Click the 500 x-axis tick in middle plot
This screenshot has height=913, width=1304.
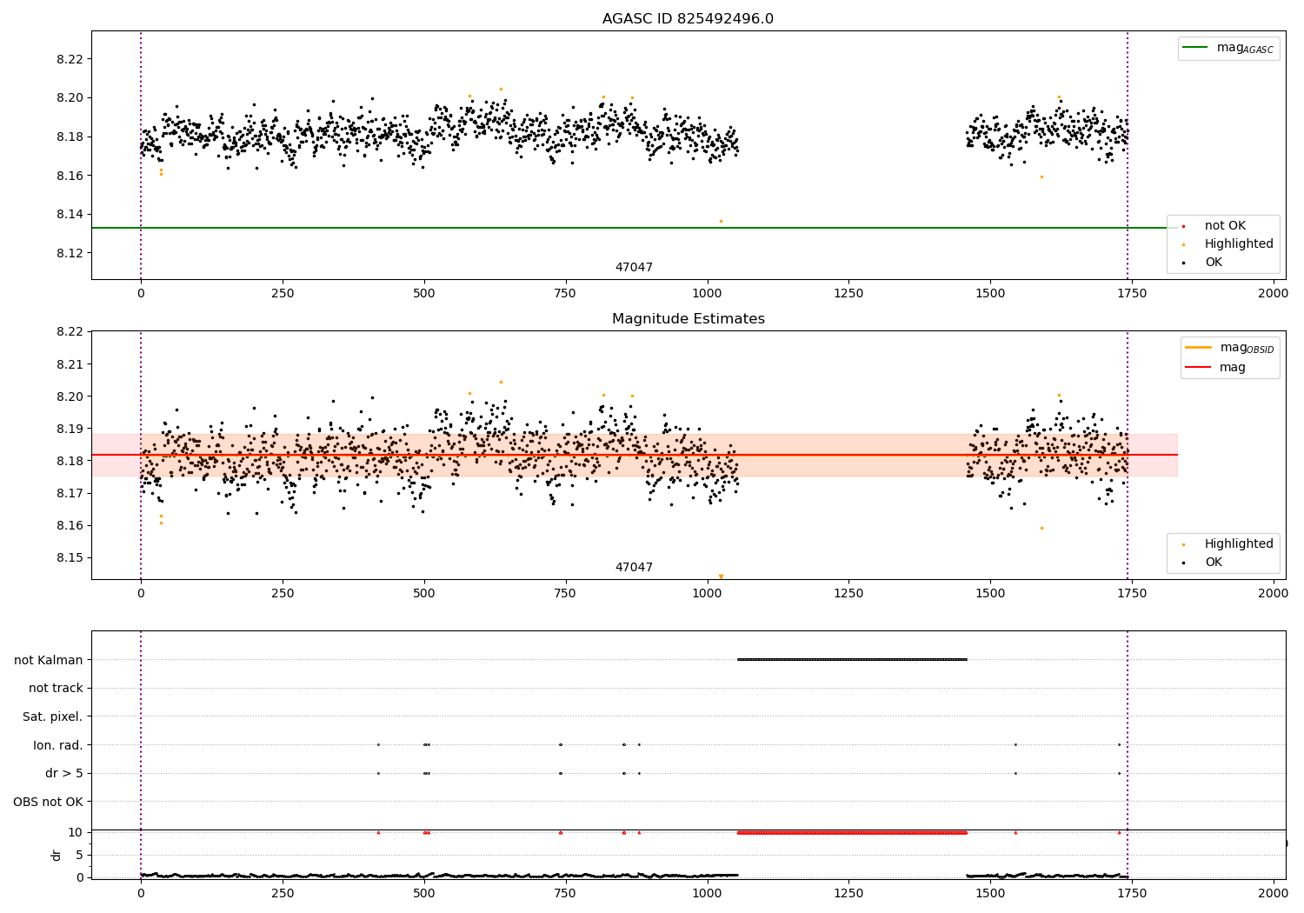coord(424,594)
